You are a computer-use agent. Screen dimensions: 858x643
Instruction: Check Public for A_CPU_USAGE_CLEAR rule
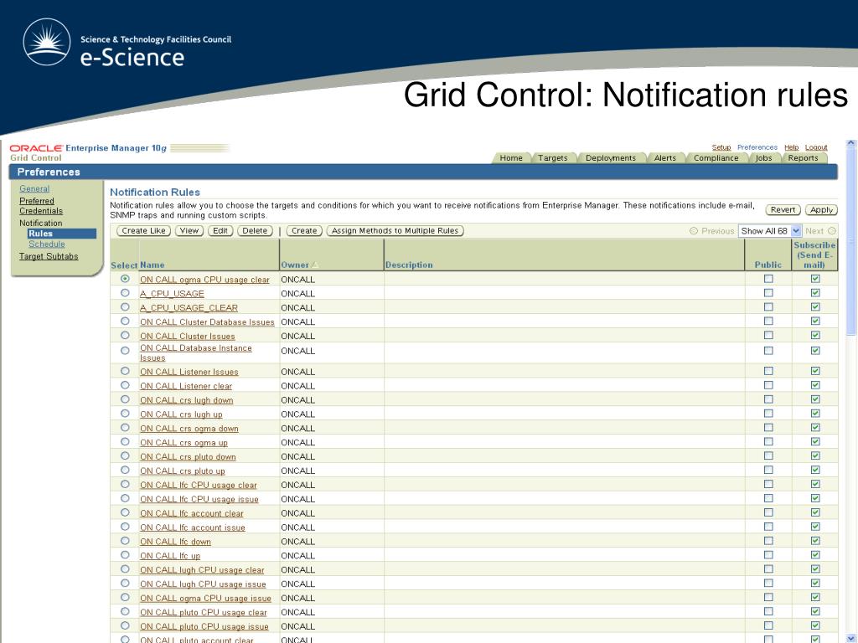[769, 307]
